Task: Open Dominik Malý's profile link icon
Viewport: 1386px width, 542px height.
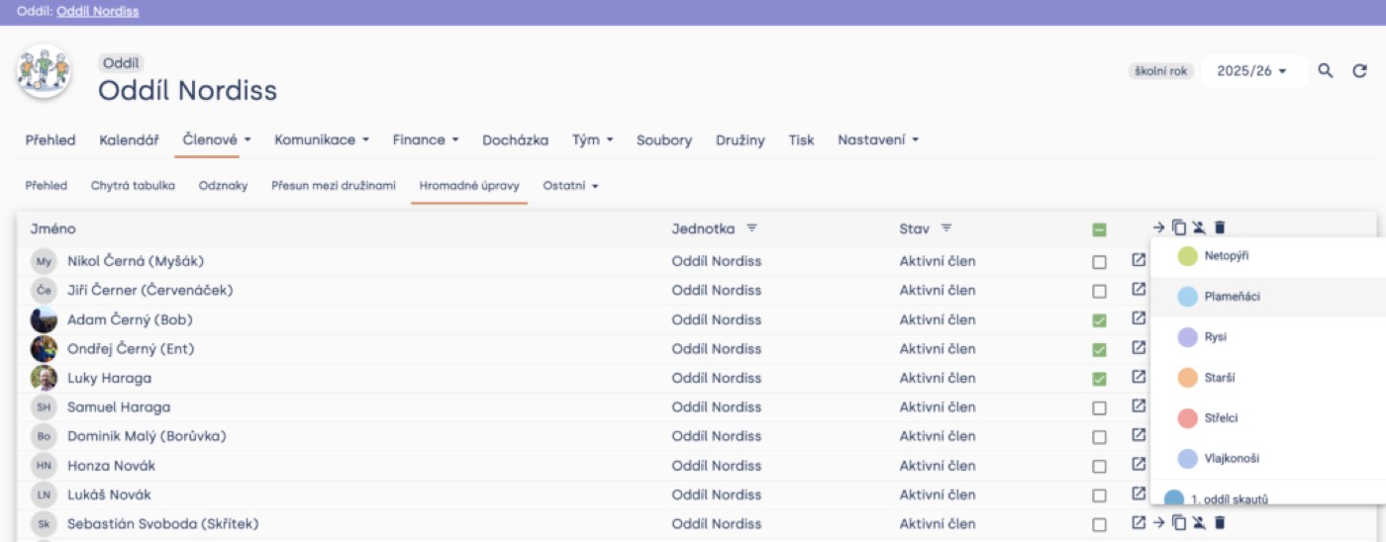Action: pos(1138,434)
